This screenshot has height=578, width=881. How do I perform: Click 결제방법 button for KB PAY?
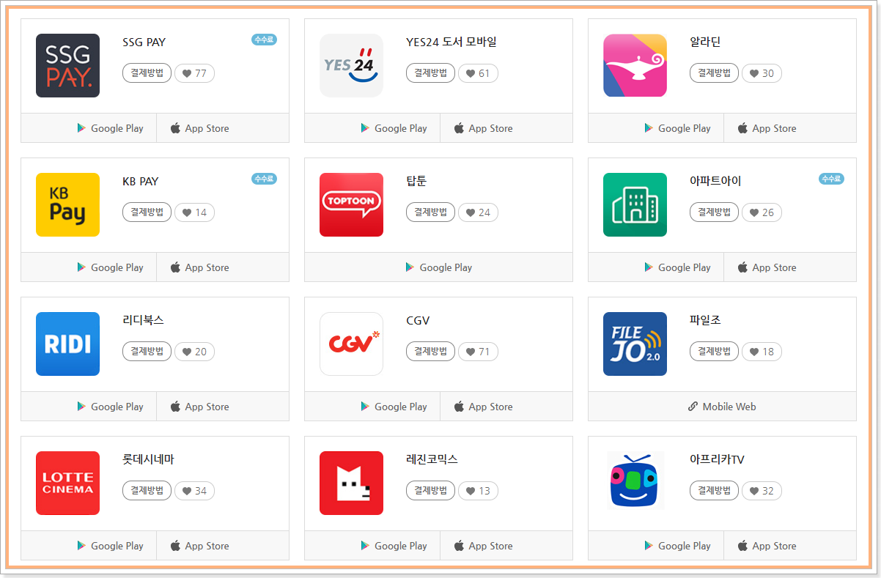147,212
